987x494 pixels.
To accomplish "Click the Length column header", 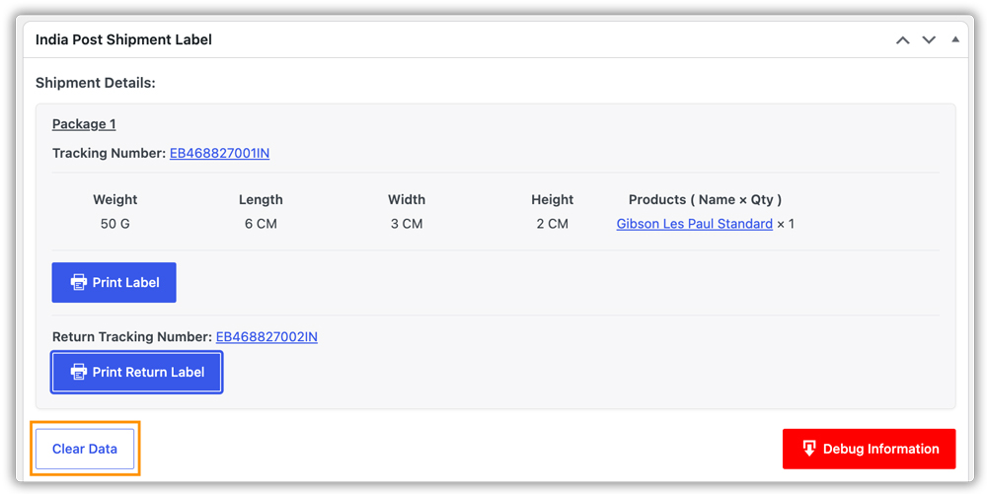I will point(261,200).
